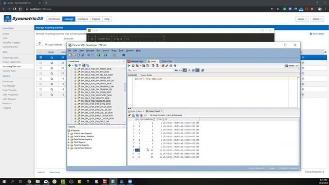Viewport: 329px width, 185px height.
Task: Uncheck checkbox for batch 24 row
Action: [x=41, y=57]
